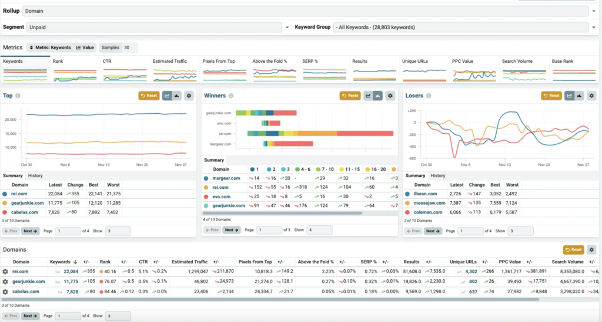
Task: Open rei.com link in Domains table
Action: coord(21,272)
